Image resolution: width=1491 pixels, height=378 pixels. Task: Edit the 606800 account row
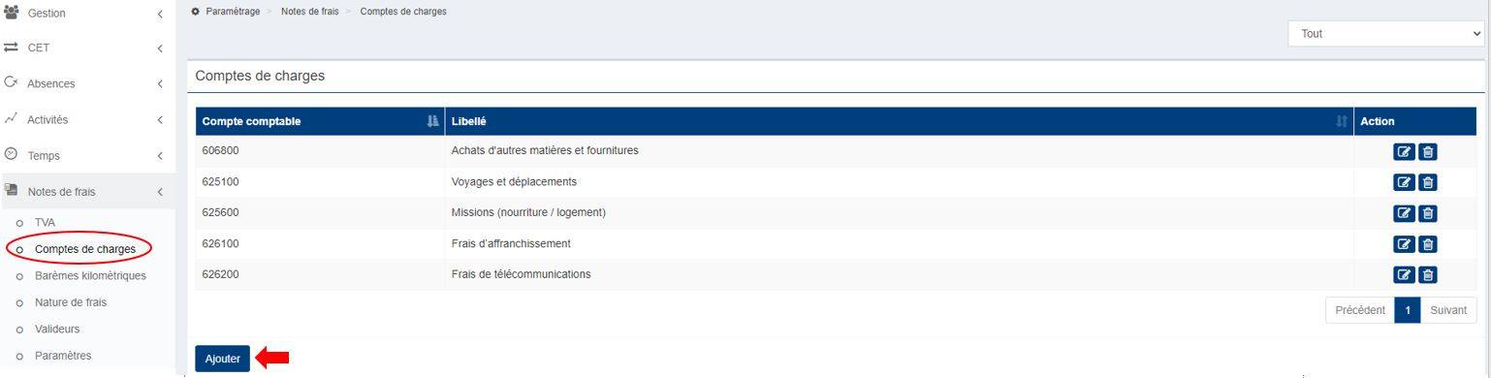coord(1404,151)
